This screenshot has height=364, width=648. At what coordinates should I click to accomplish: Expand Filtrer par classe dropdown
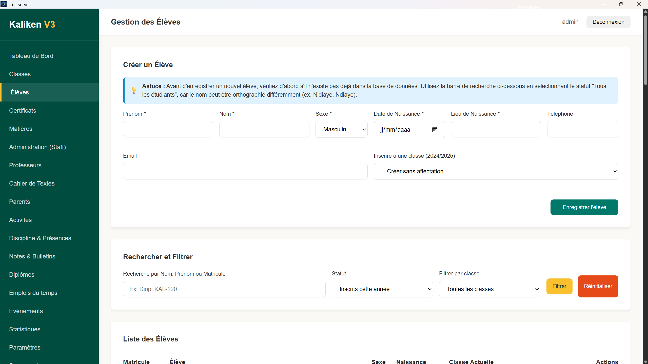[489, 289]
